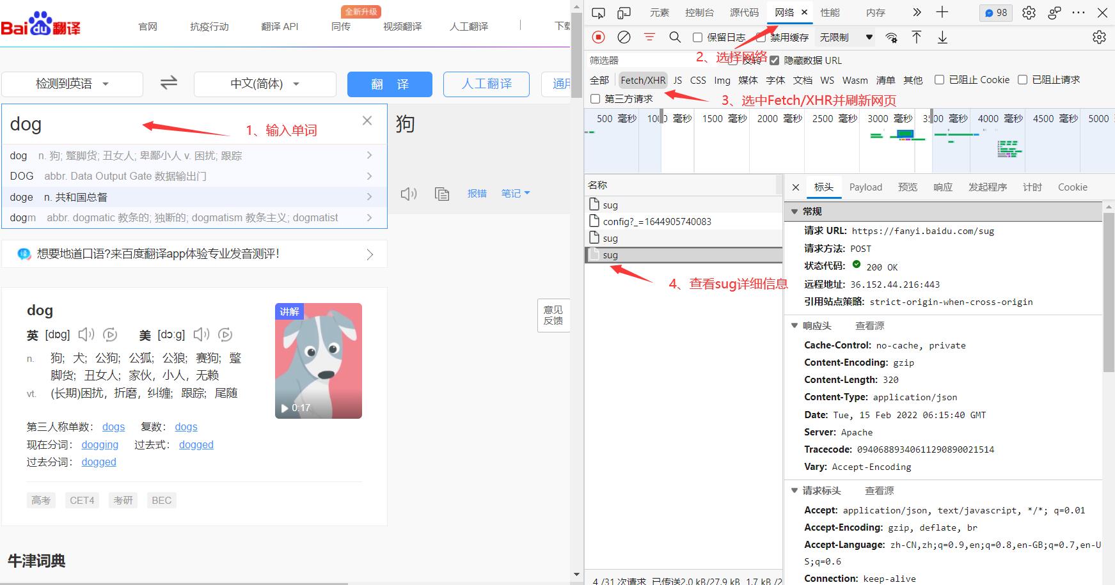Open the app pronunciation promo banner

click(x=194, y=254)
